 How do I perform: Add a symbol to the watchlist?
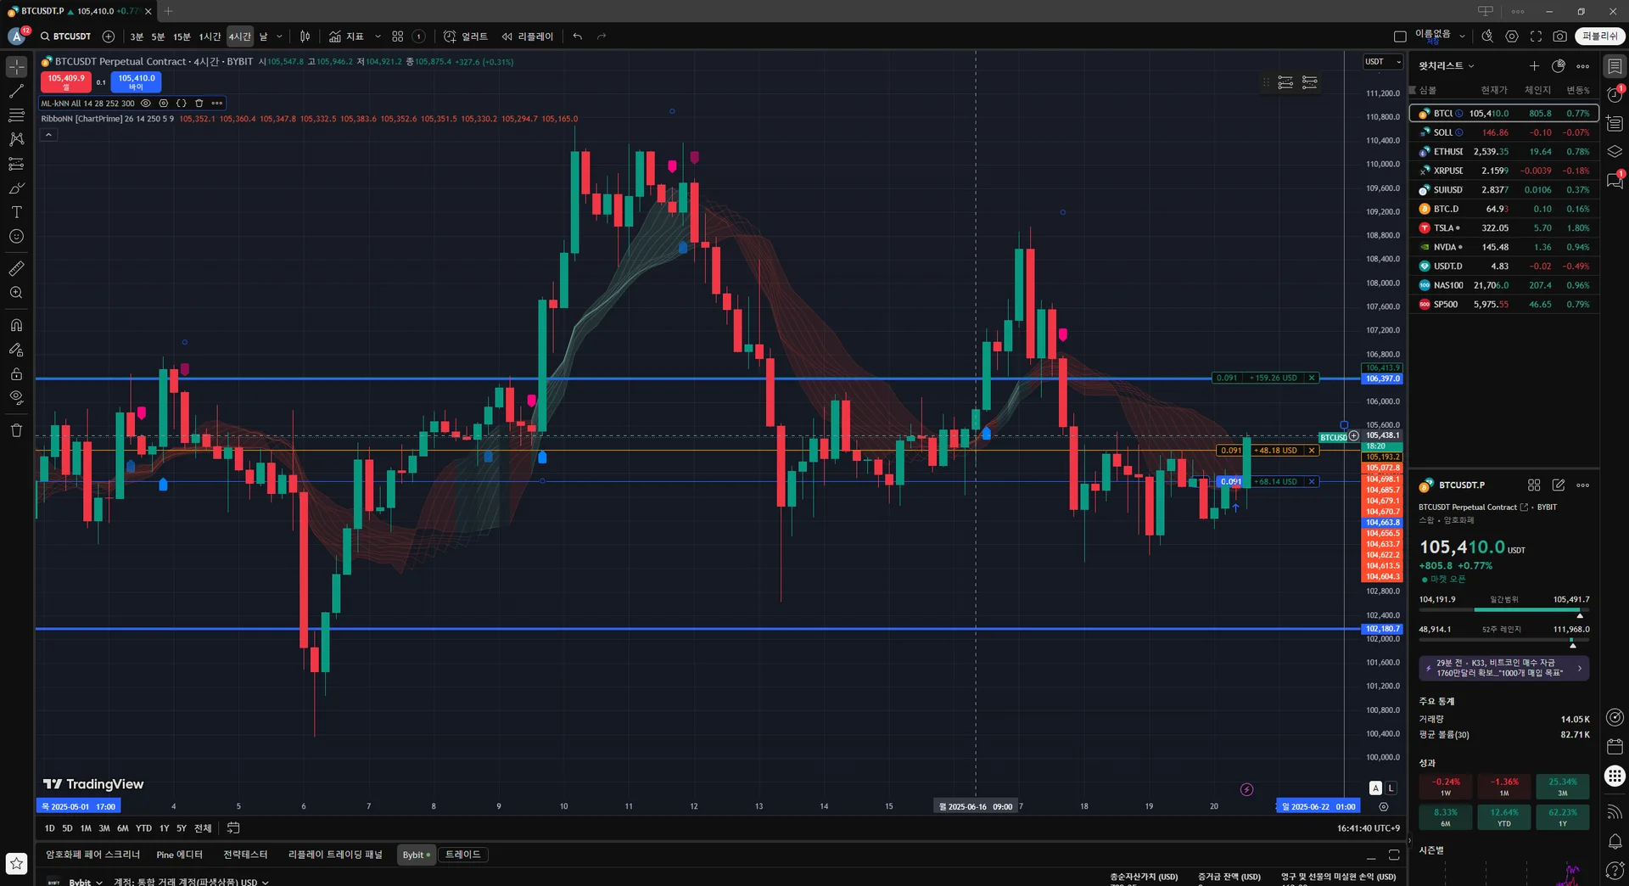pos(1534,66)
